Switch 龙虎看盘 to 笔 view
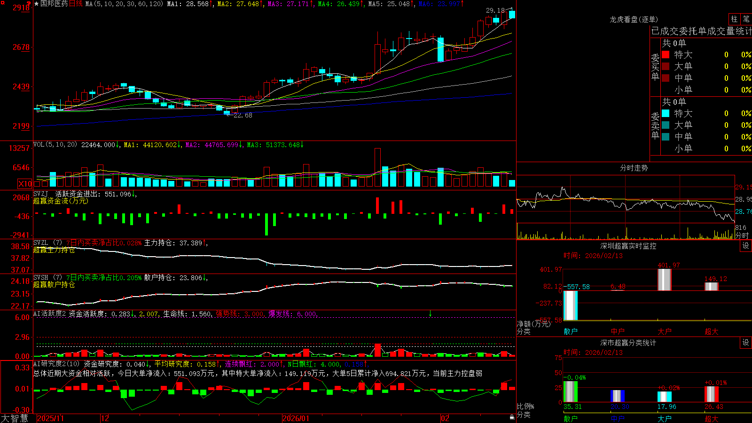Viewport: 752px width, 423px height. (x=746, y=19)
